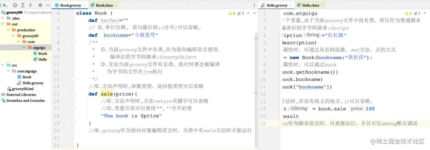The width and height of the screenshot is (430, 150).
Task: Click the typo checkmark indicator in Hello.groovy
Action: pos(416,13)
